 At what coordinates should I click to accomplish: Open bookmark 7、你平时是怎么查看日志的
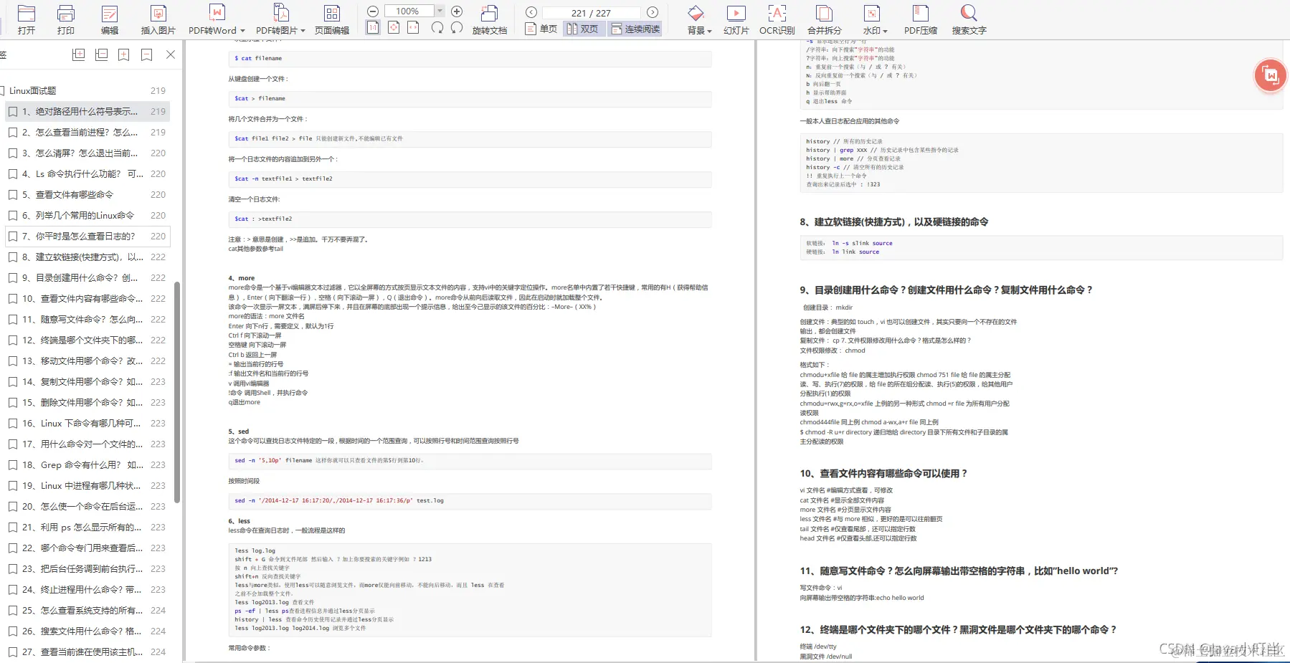click(x=87, y=236)
